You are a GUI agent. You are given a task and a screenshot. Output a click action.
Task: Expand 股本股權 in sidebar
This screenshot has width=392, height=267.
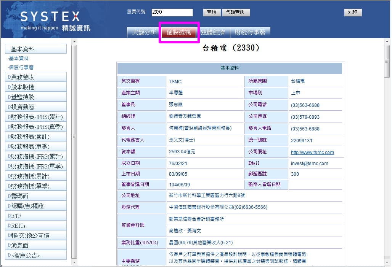pyautogui.click(x=35, y=87)
